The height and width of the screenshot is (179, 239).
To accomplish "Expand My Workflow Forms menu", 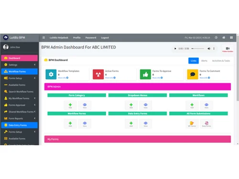I will point(20,98).
